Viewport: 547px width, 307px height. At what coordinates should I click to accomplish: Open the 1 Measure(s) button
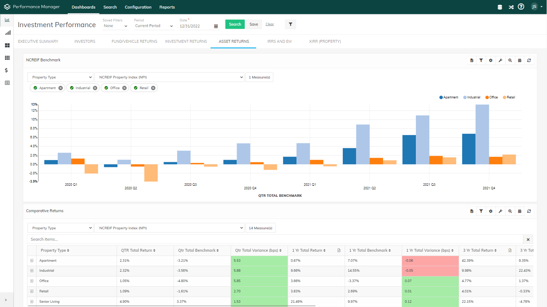click(x=259, y=77)
